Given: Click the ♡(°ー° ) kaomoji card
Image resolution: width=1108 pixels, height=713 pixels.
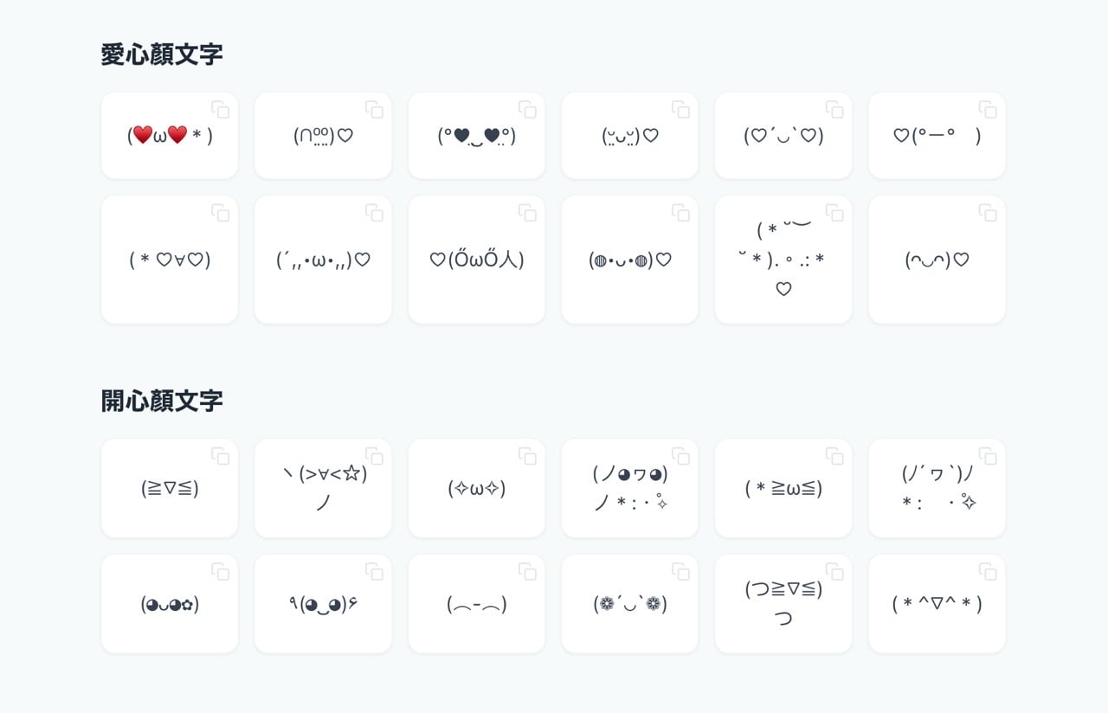Looking at the screenshot, I should click(937, 135).
